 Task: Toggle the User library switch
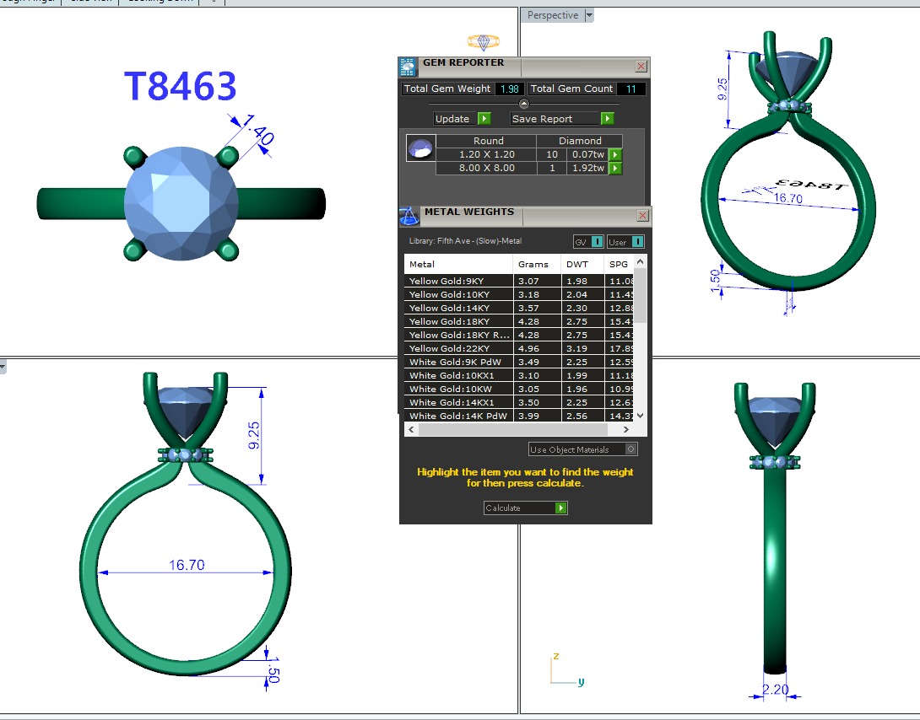[637, 242]
